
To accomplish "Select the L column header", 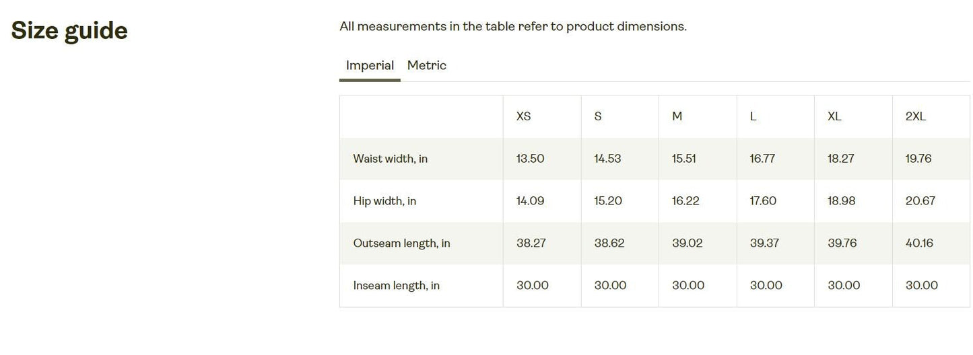I will click(753, 116).
